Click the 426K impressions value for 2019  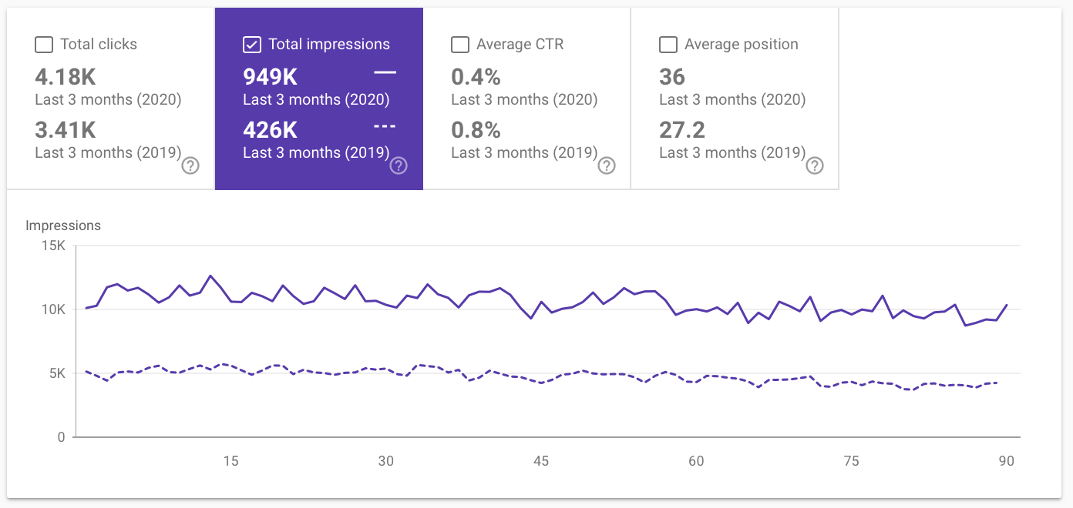coord(270,129)
